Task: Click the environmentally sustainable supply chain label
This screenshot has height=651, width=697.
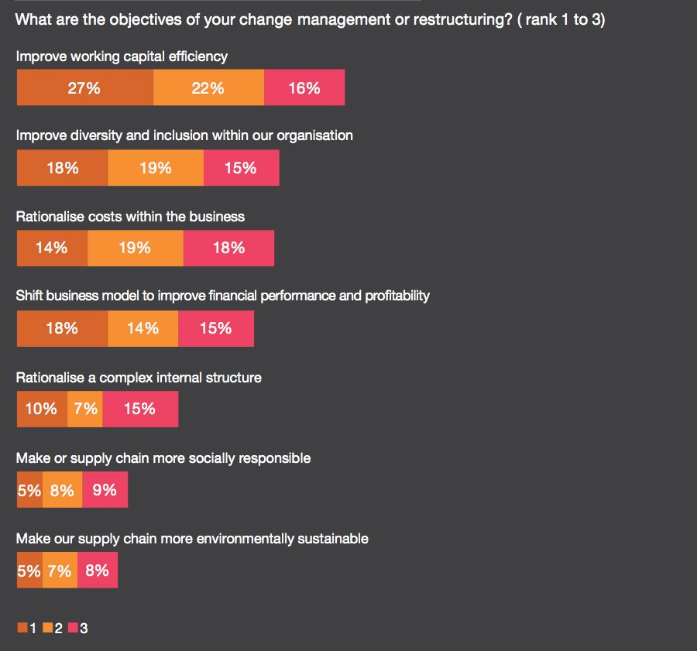Action: 192,538
